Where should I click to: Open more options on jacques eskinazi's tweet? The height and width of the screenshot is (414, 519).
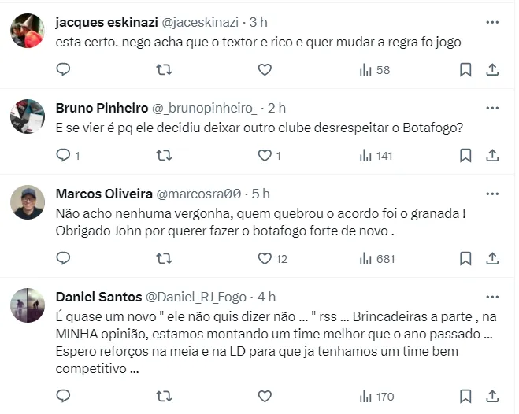[492, 21]
